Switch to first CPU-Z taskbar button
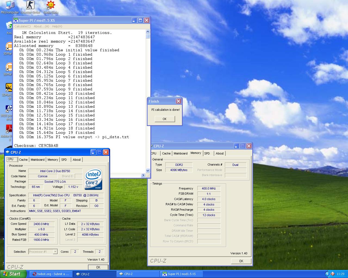The width and height of the screenshot is (348, 278). tap(95, 274)
